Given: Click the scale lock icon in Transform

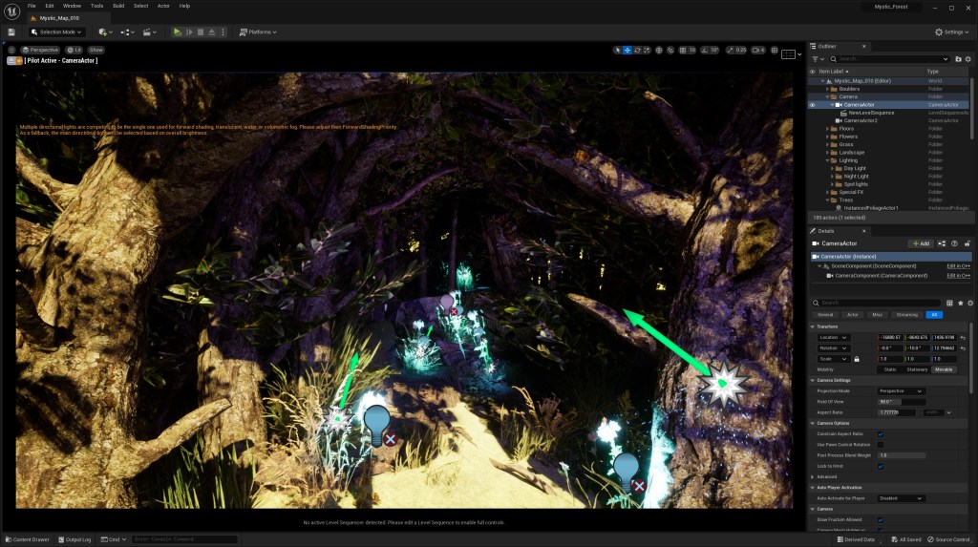Looking at the screenshot, I should point(857,359).
